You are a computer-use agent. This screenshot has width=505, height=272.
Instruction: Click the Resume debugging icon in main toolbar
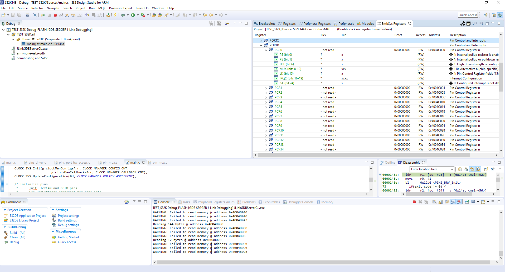coord(43,15)
